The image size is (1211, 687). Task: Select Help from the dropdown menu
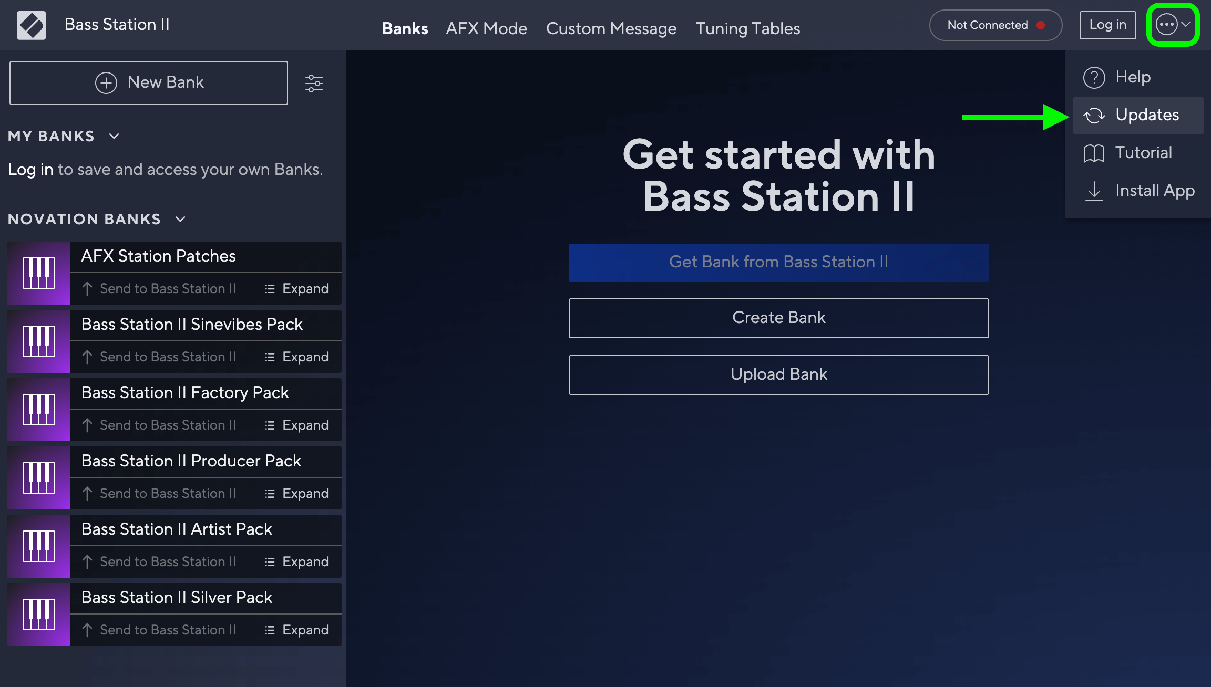(1138, 77)
